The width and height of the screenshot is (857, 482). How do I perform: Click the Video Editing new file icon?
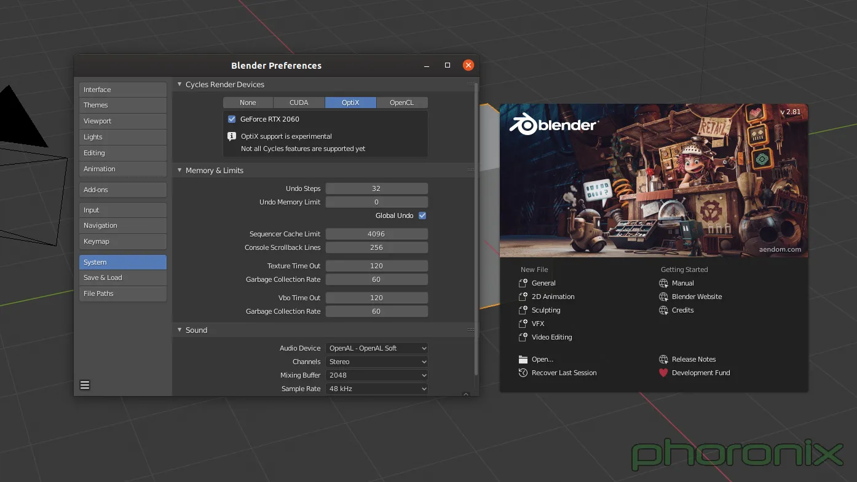tap(523, 337)
